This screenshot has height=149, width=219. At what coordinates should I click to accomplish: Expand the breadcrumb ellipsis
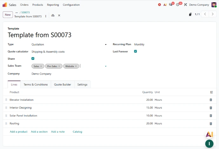[17, 13]
